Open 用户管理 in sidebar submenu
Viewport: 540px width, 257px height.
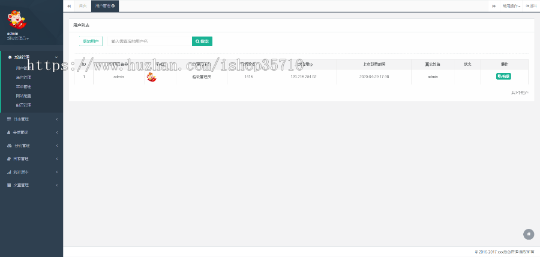(23, 68)
